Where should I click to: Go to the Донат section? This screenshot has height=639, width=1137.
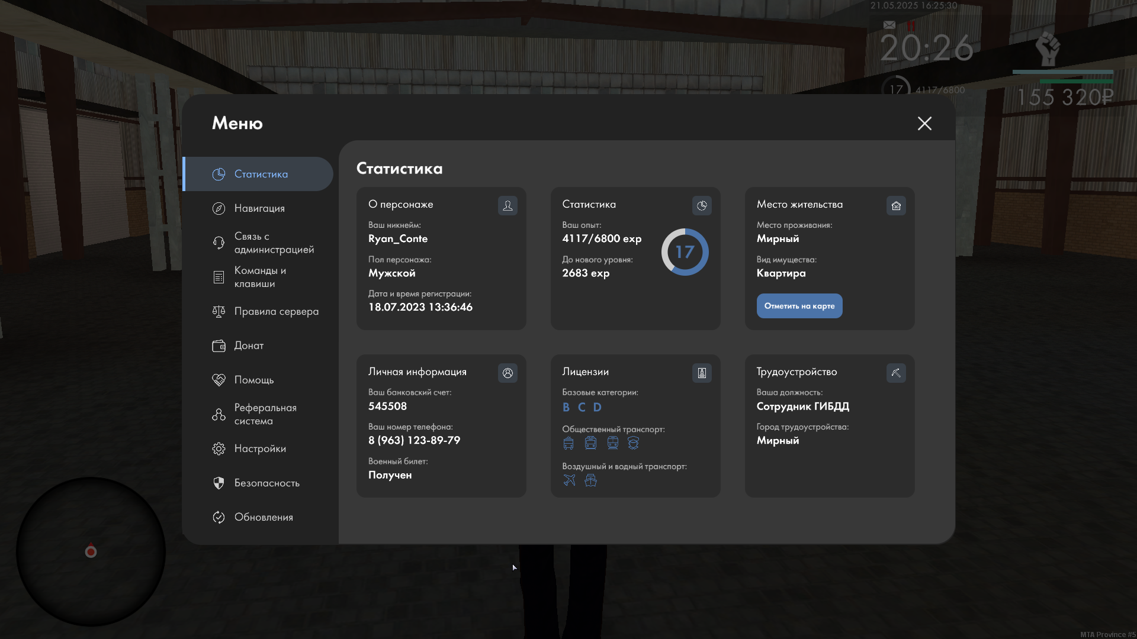click(x=248, y=346)
